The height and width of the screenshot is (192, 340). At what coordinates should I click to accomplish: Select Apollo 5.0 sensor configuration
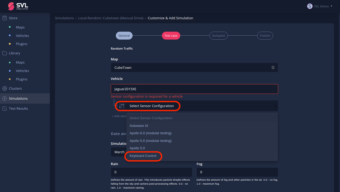[x=202, y=148]
